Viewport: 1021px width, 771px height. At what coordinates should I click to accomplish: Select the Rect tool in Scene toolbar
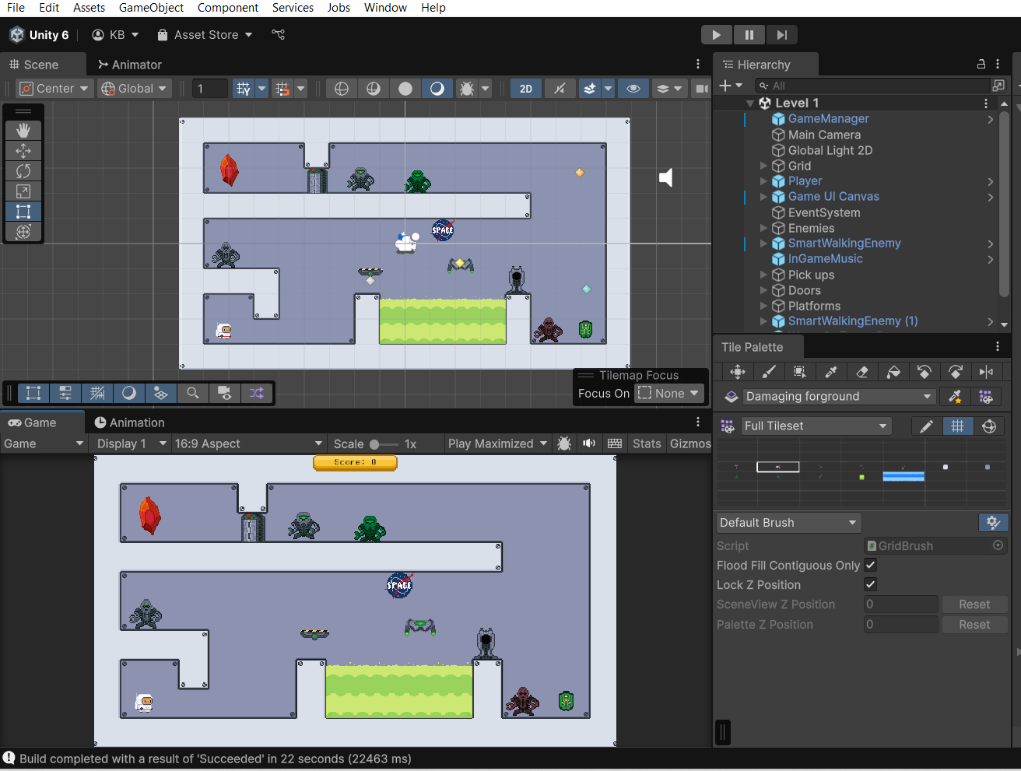(x=23, y=212)
